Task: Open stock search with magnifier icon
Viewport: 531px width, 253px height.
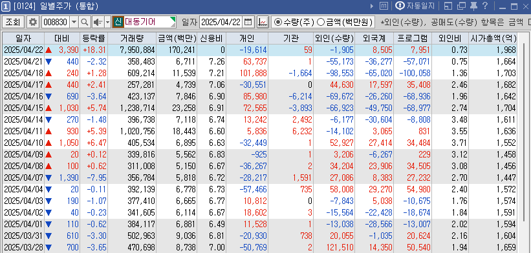Action: (84, 23)
